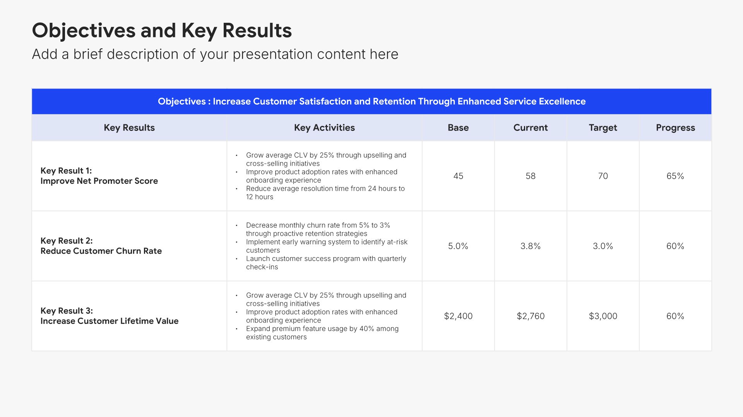Select the $2,400 base value cell
The image size is (743, 417).
click(458, 316)
